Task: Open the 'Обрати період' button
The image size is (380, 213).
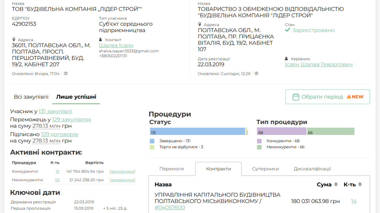Action: pos(328,97)
